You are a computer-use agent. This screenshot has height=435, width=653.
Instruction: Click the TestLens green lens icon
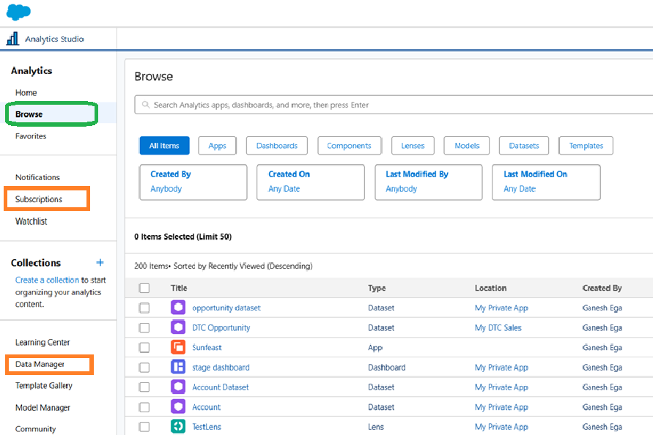178,426
